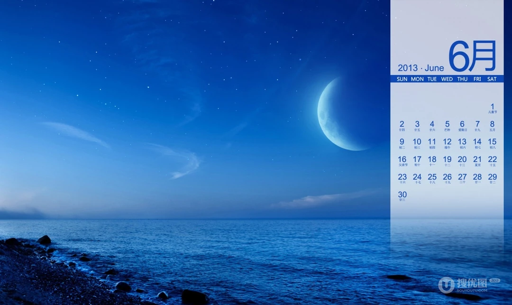This screenshot has width=512, height=305.
Task: Choose date 20 in the calendar grid
Action: tap(462, 159)
